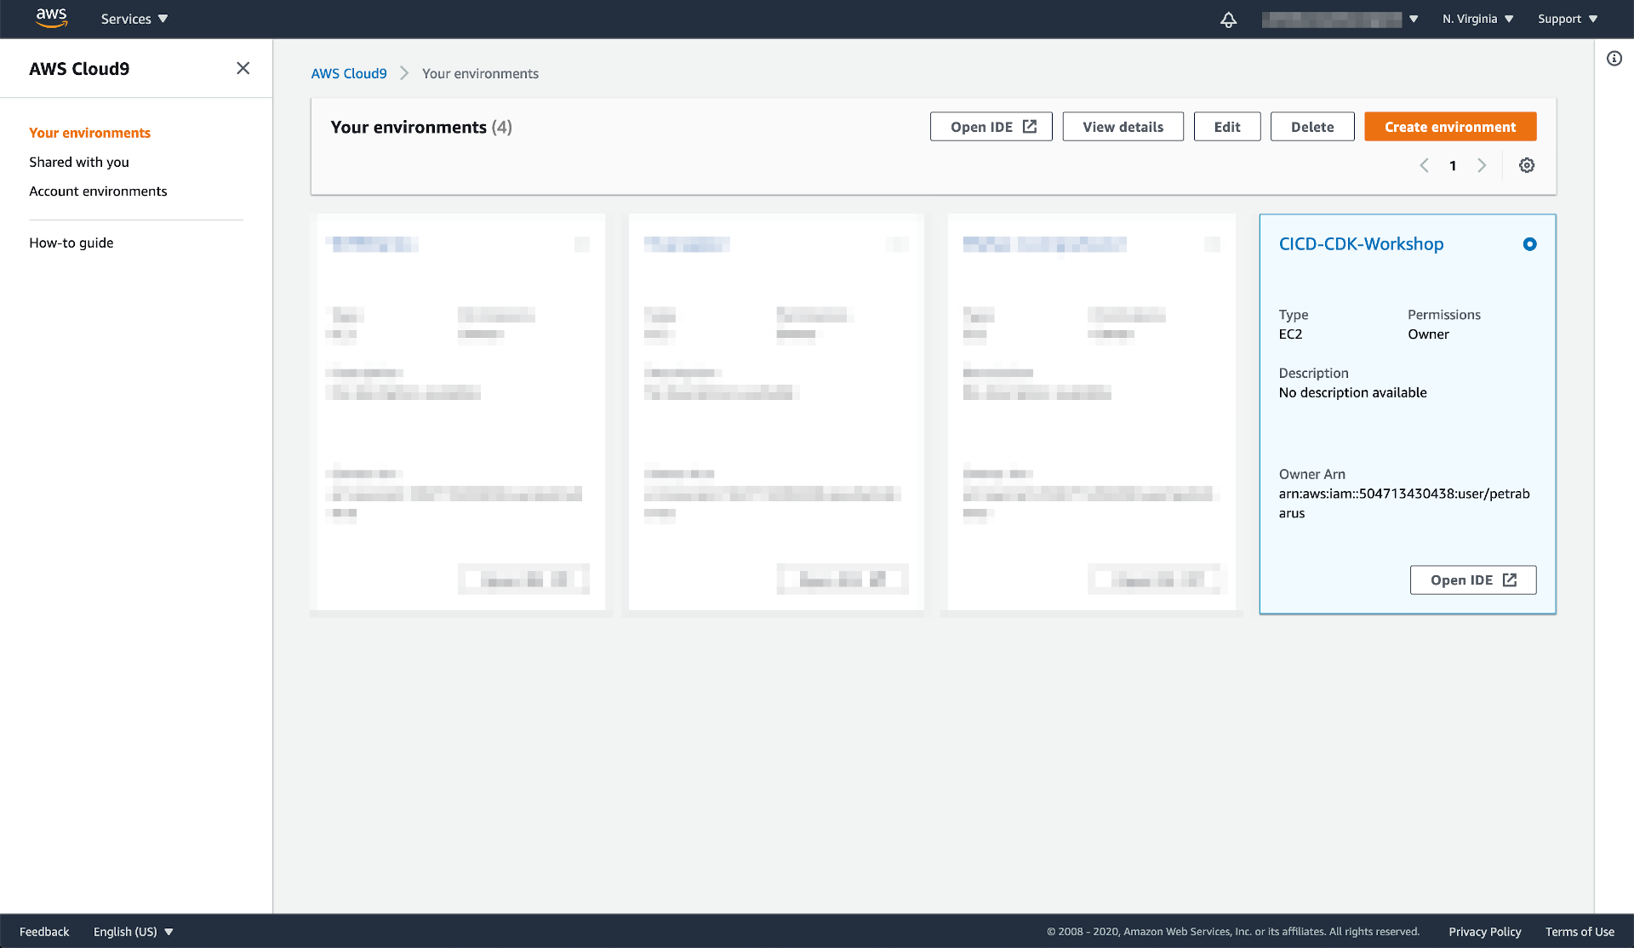Open notifications bell icon
The image size is (1634, 948).
click(x=1228, y=20)
